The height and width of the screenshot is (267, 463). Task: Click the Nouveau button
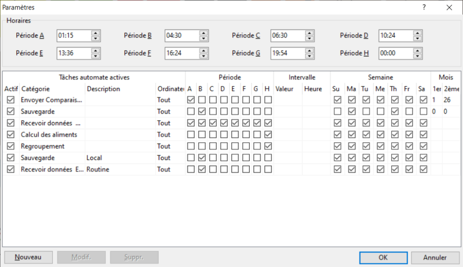point(28,258)
